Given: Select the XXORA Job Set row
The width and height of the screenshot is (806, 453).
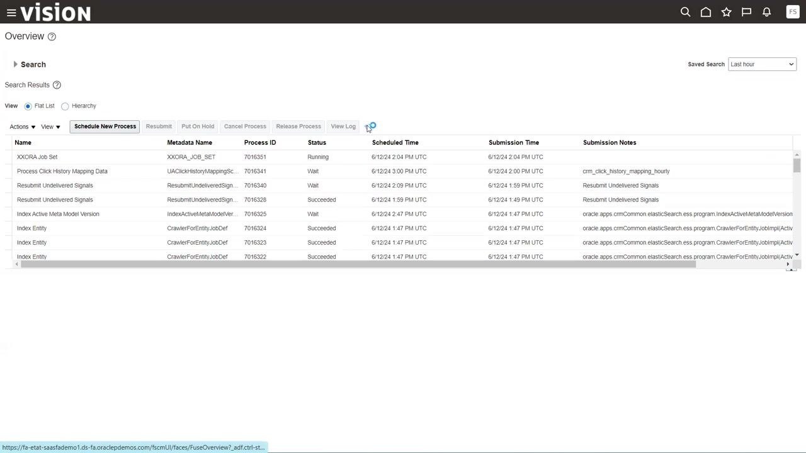Looking at the screenshot, I should pyautogui.click(x=403, y=157).
